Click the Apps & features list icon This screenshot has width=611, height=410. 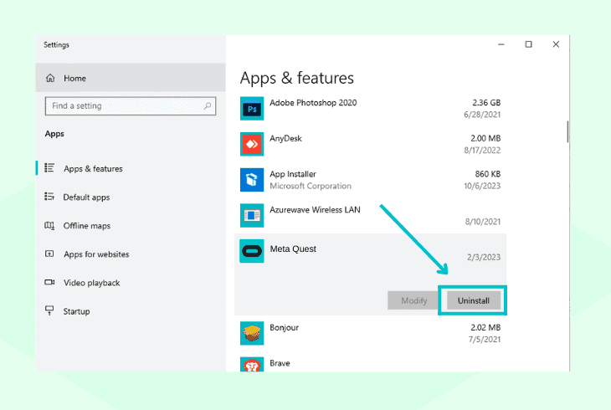click(49, 167)
